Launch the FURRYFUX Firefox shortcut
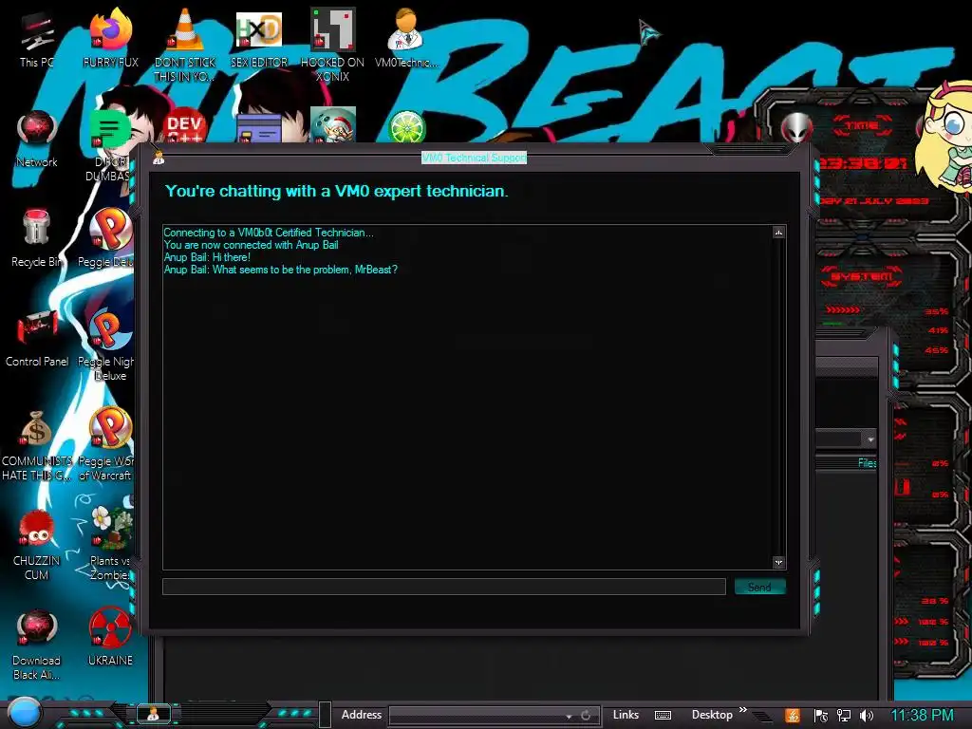972x729 pixels. coord(110,38)
